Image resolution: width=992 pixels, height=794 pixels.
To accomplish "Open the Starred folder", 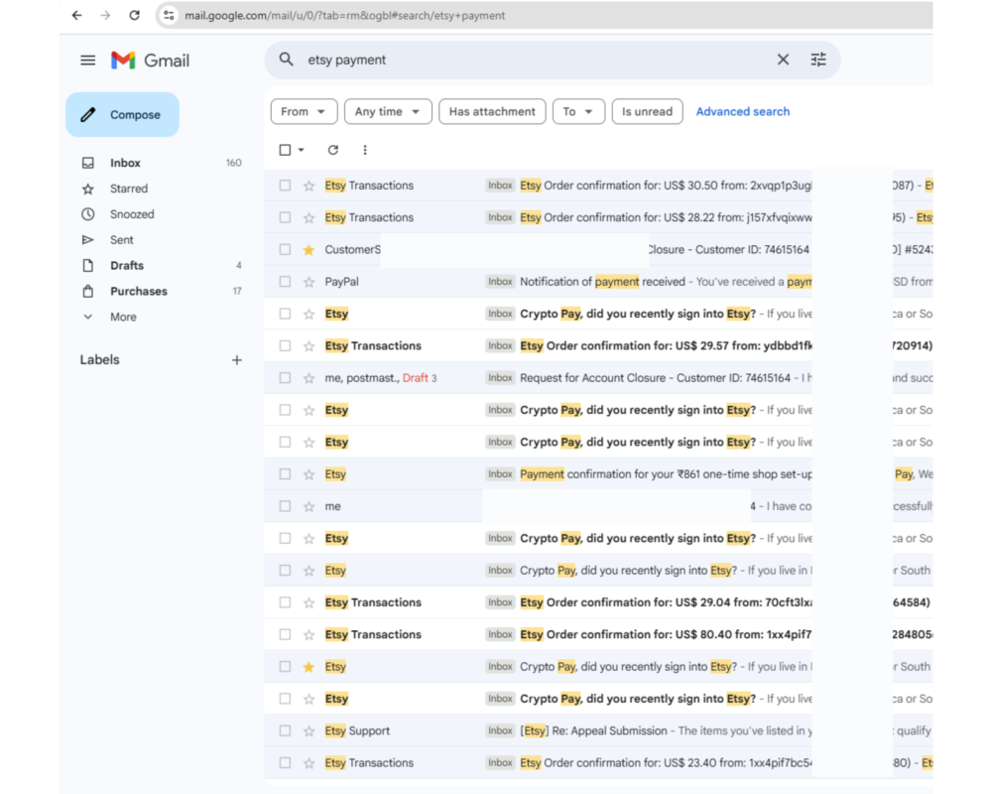I will [128, 189].
